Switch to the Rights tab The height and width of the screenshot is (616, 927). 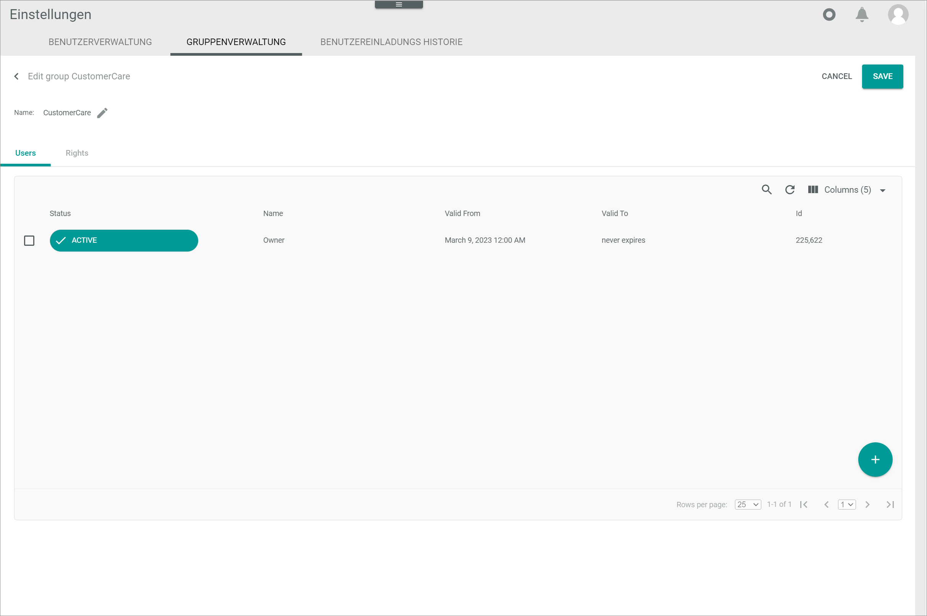coord(77,153)
